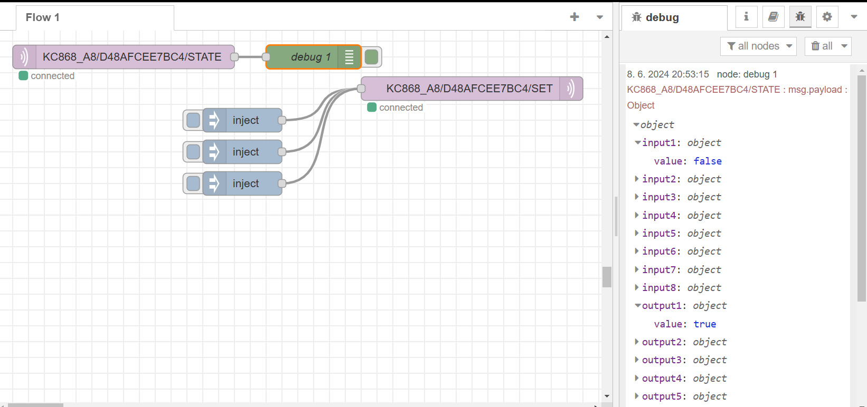
Task: Click the workspace vertical scrollbar thumb
Action: pyautogui.click(x=607, y=277)
